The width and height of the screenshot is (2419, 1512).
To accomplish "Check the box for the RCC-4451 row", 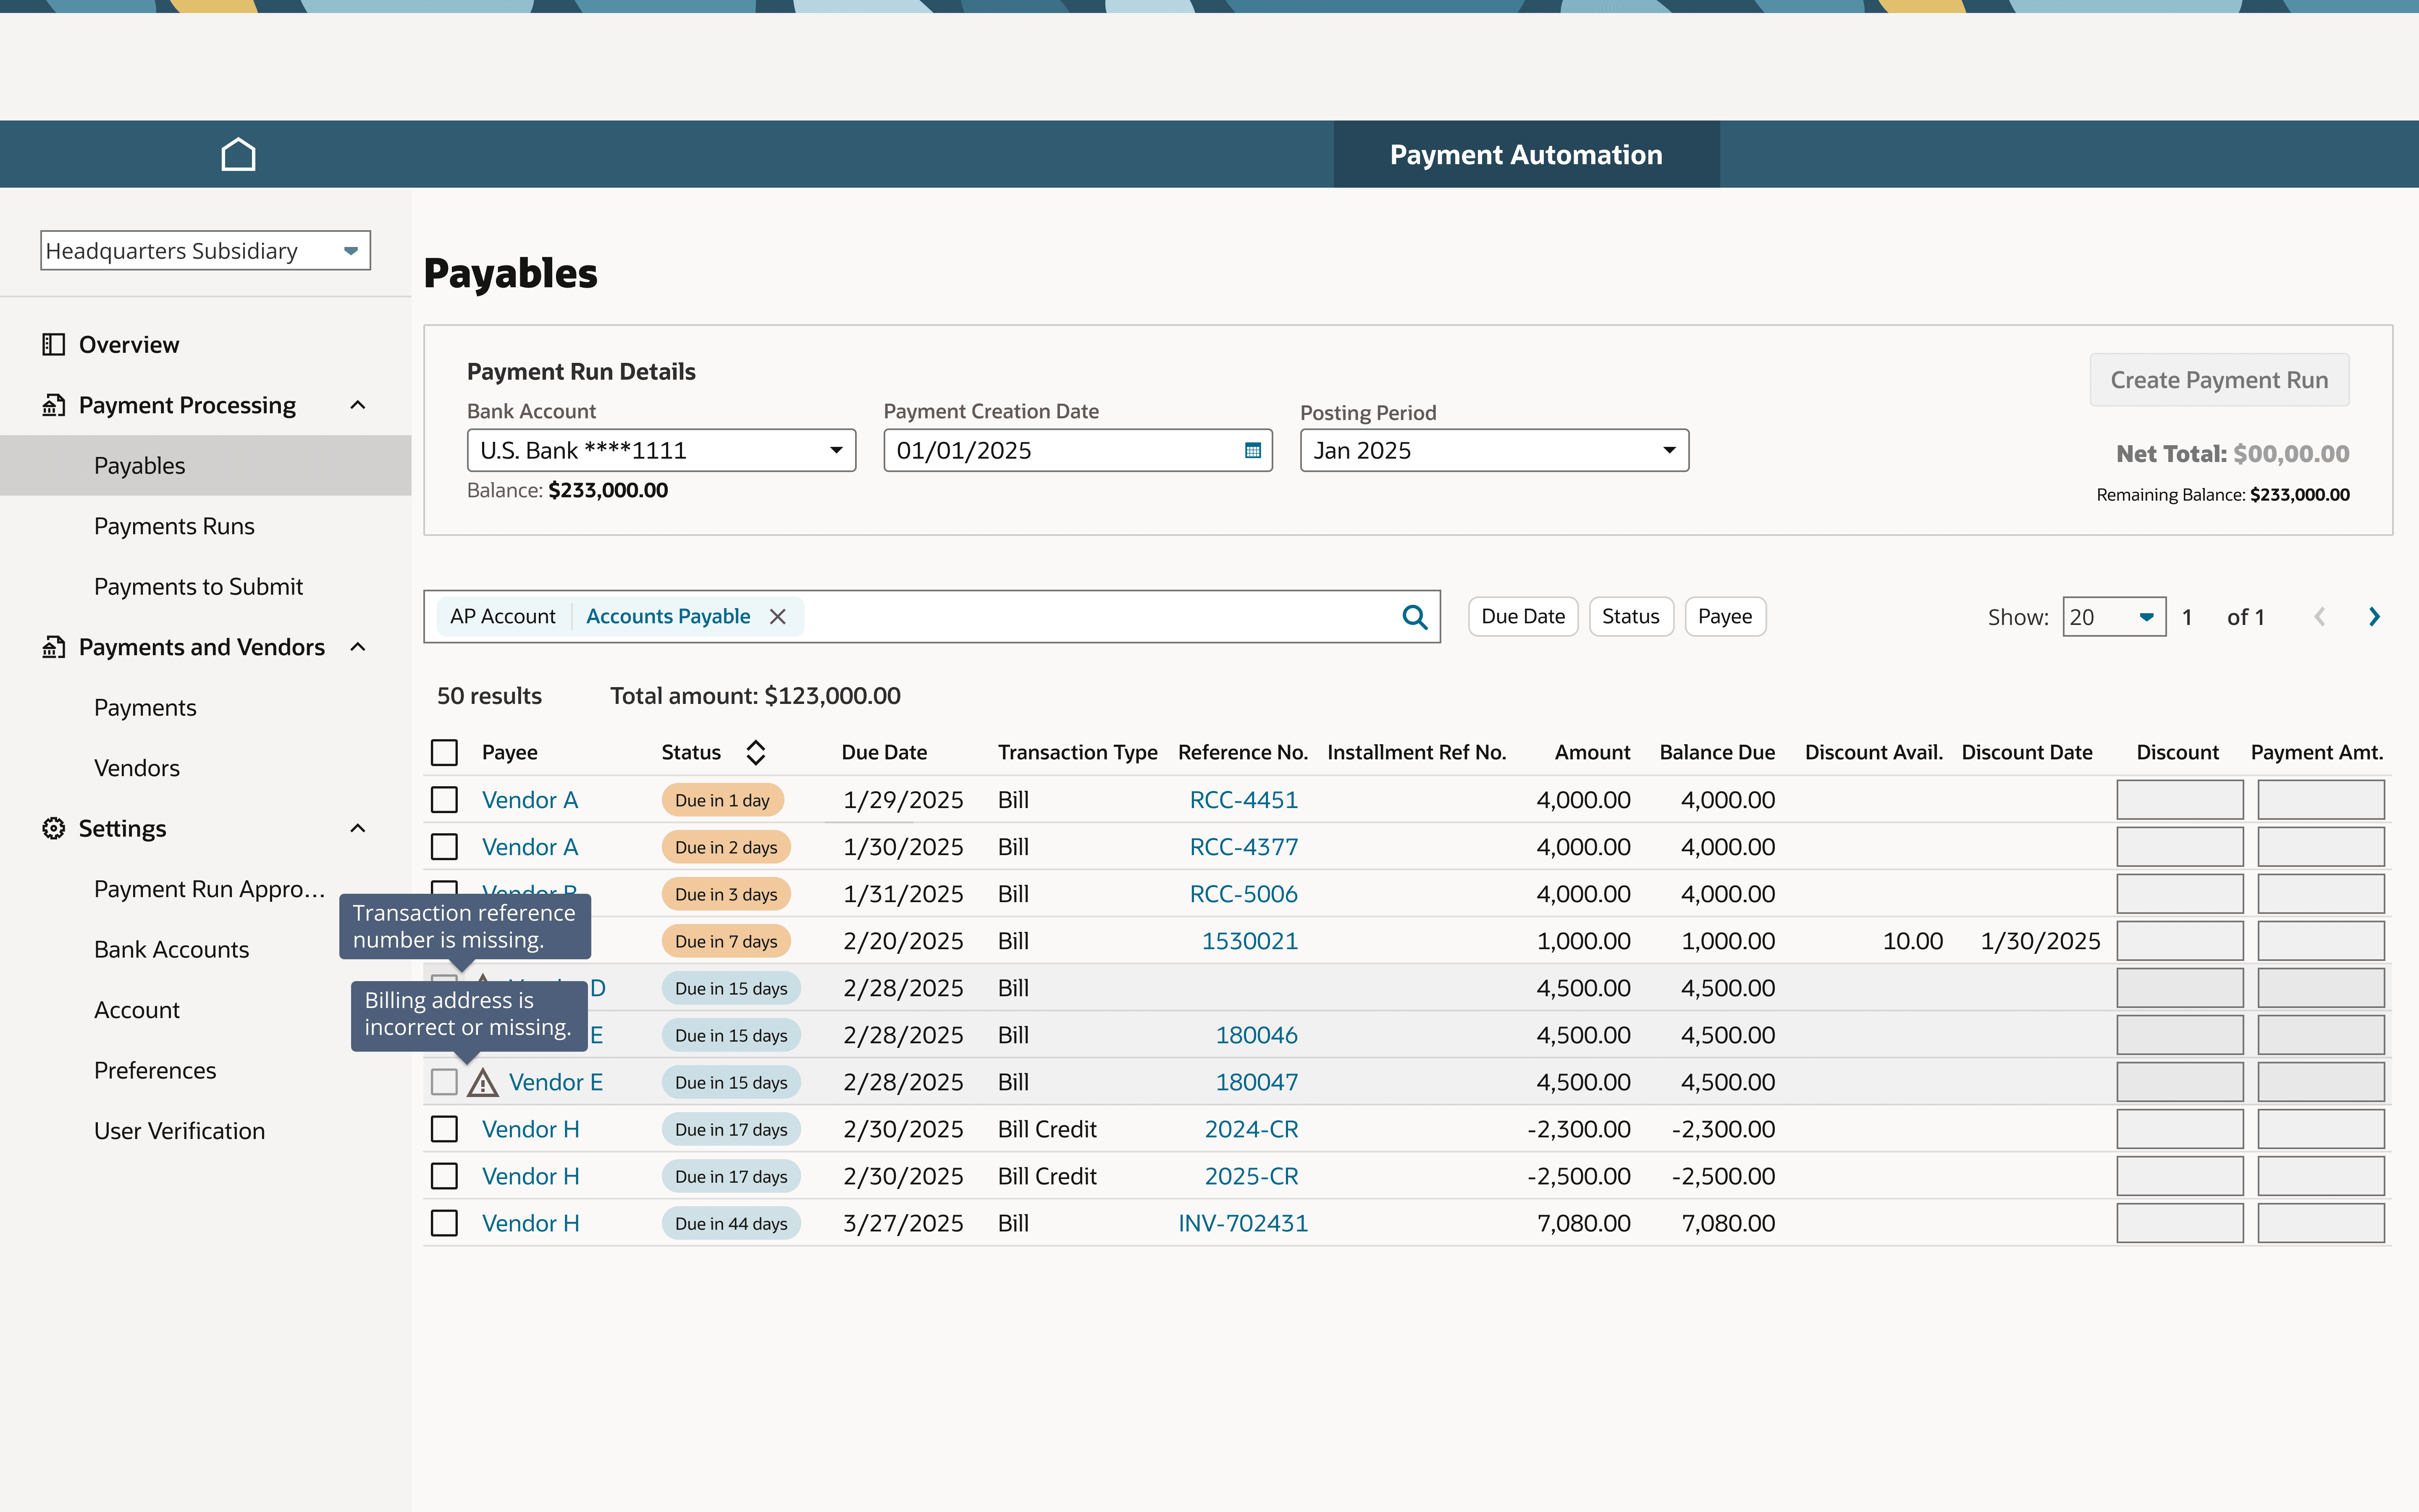I will point(444,800).
